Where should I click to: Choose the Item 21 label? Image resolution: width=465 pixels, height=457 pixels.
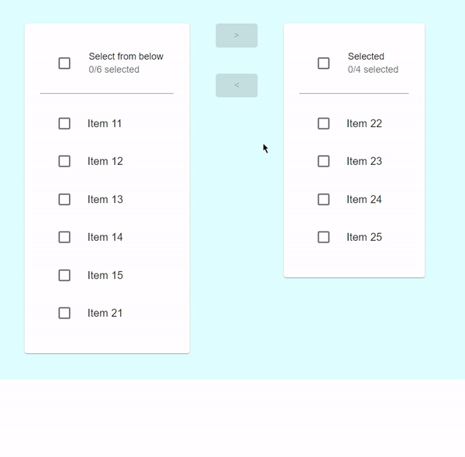click(105, 313)
